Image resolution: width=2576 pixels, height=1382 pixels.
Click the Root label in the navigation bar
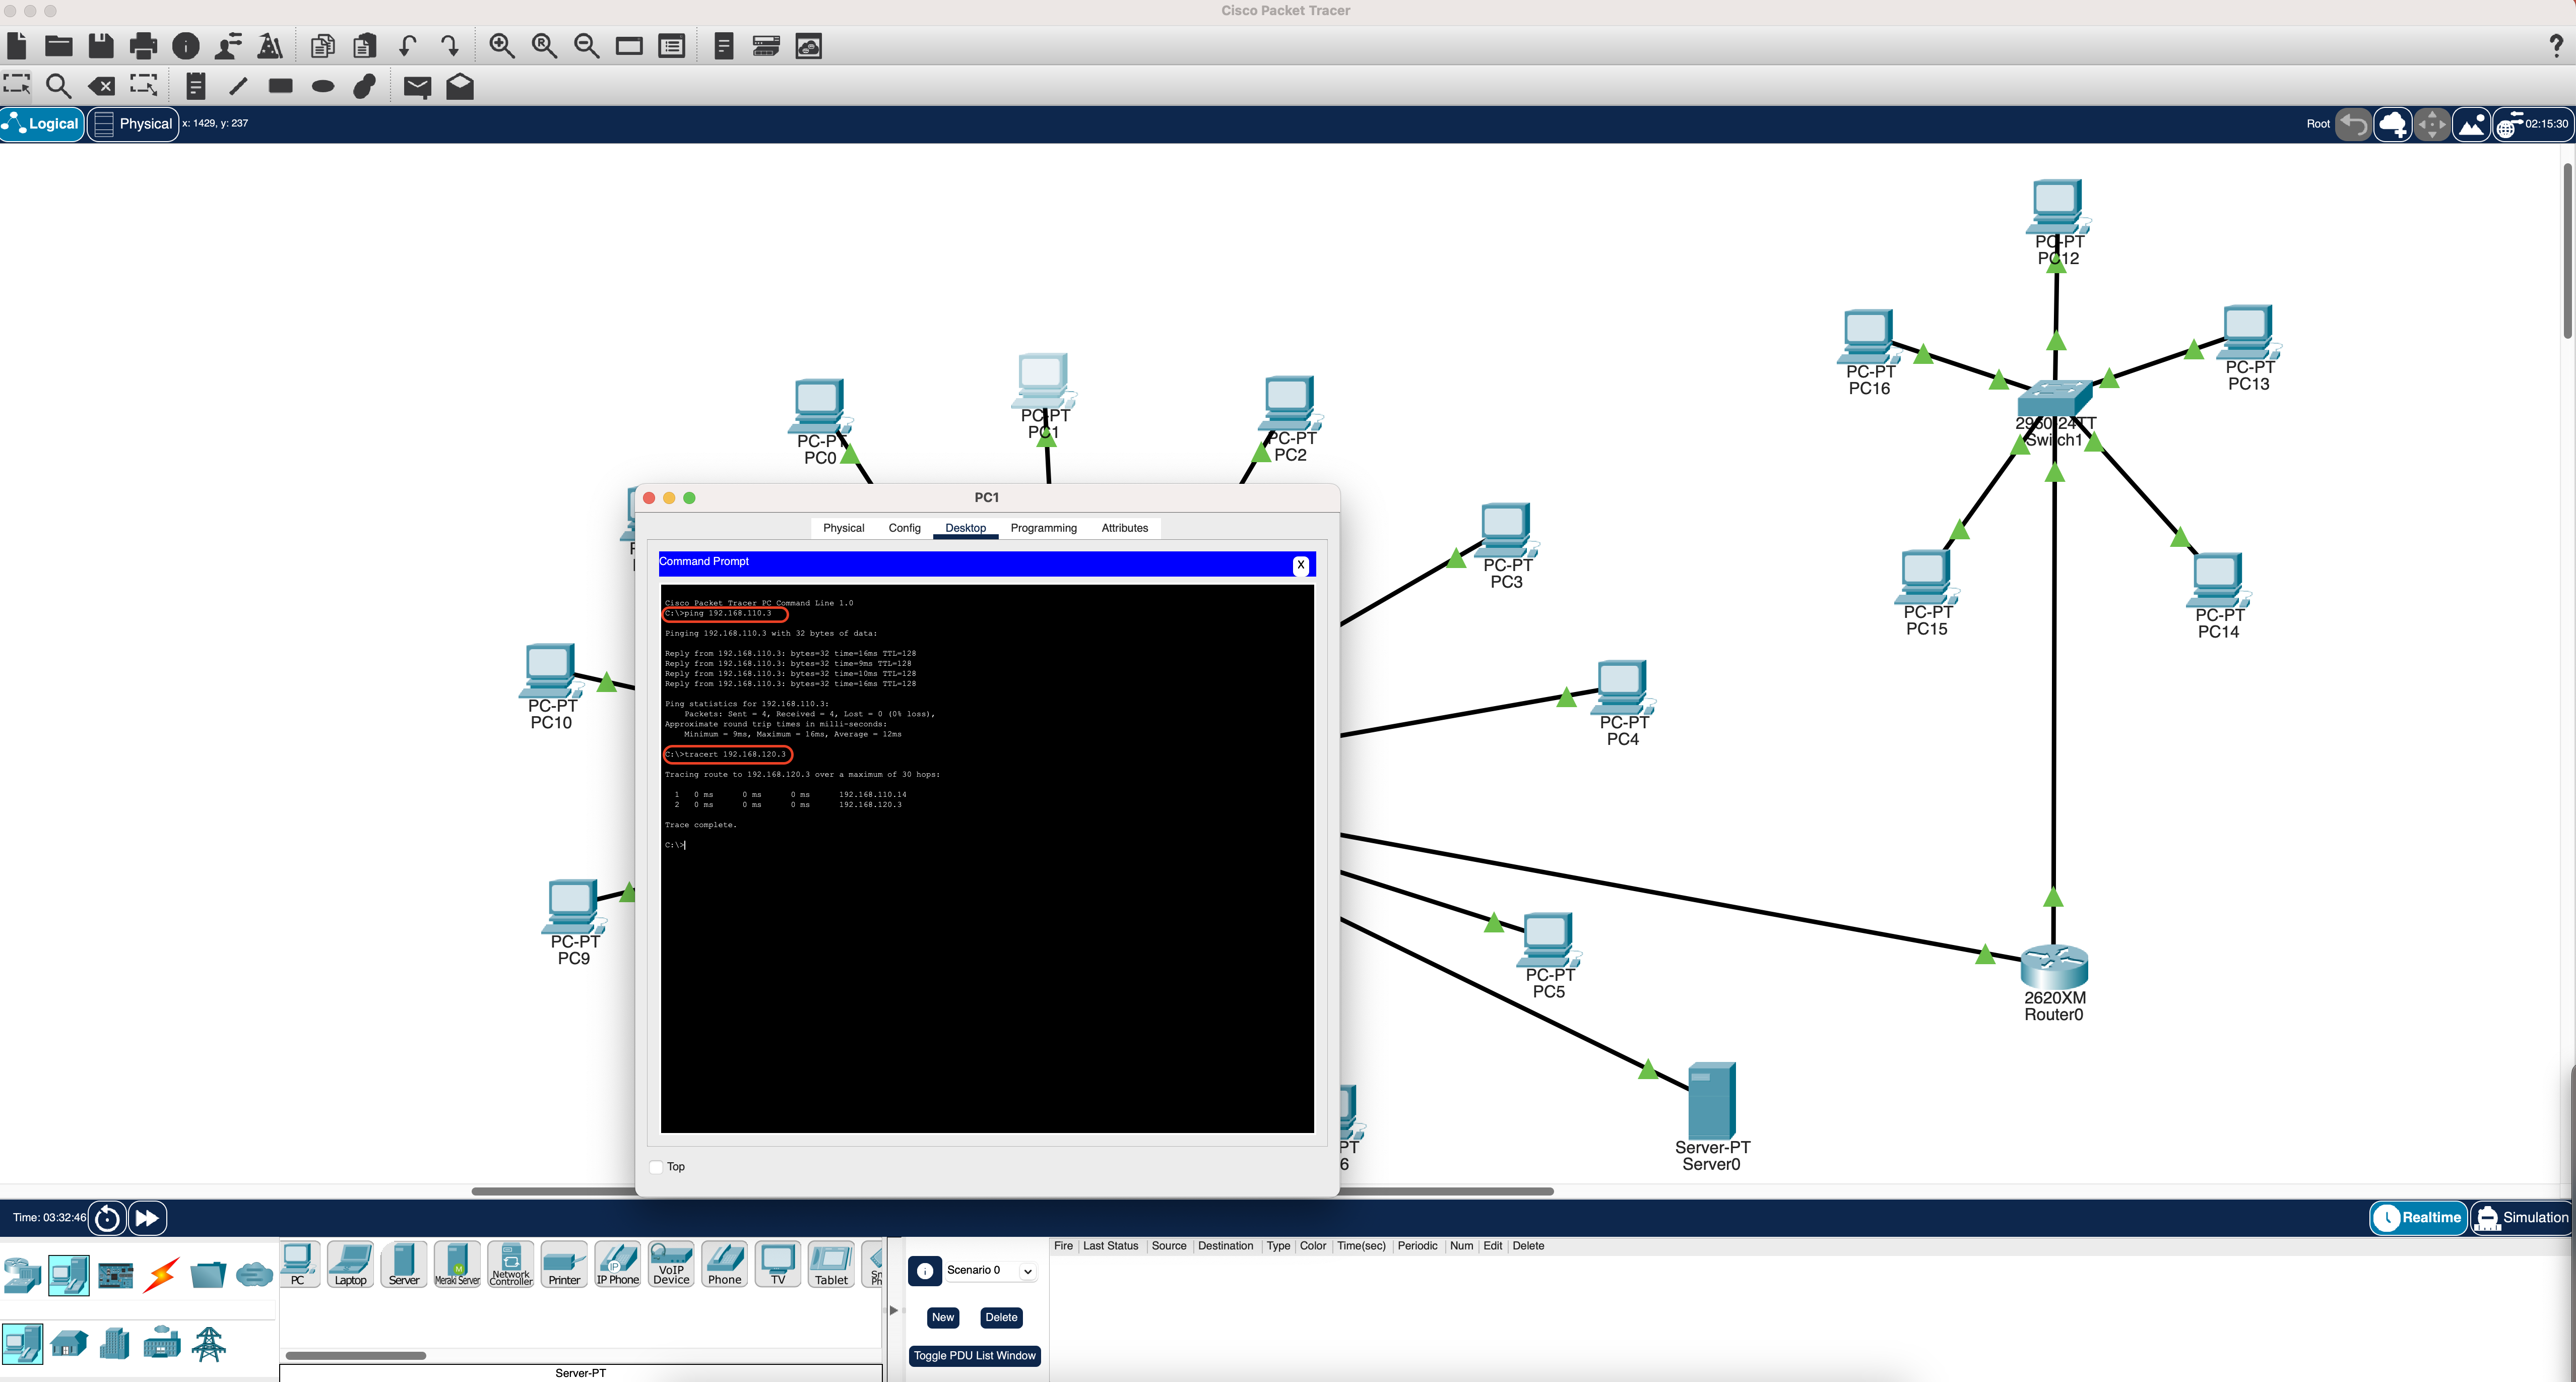(2317, 124)
